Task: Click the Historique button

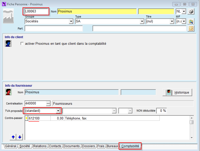Action: tap(177, 92)
